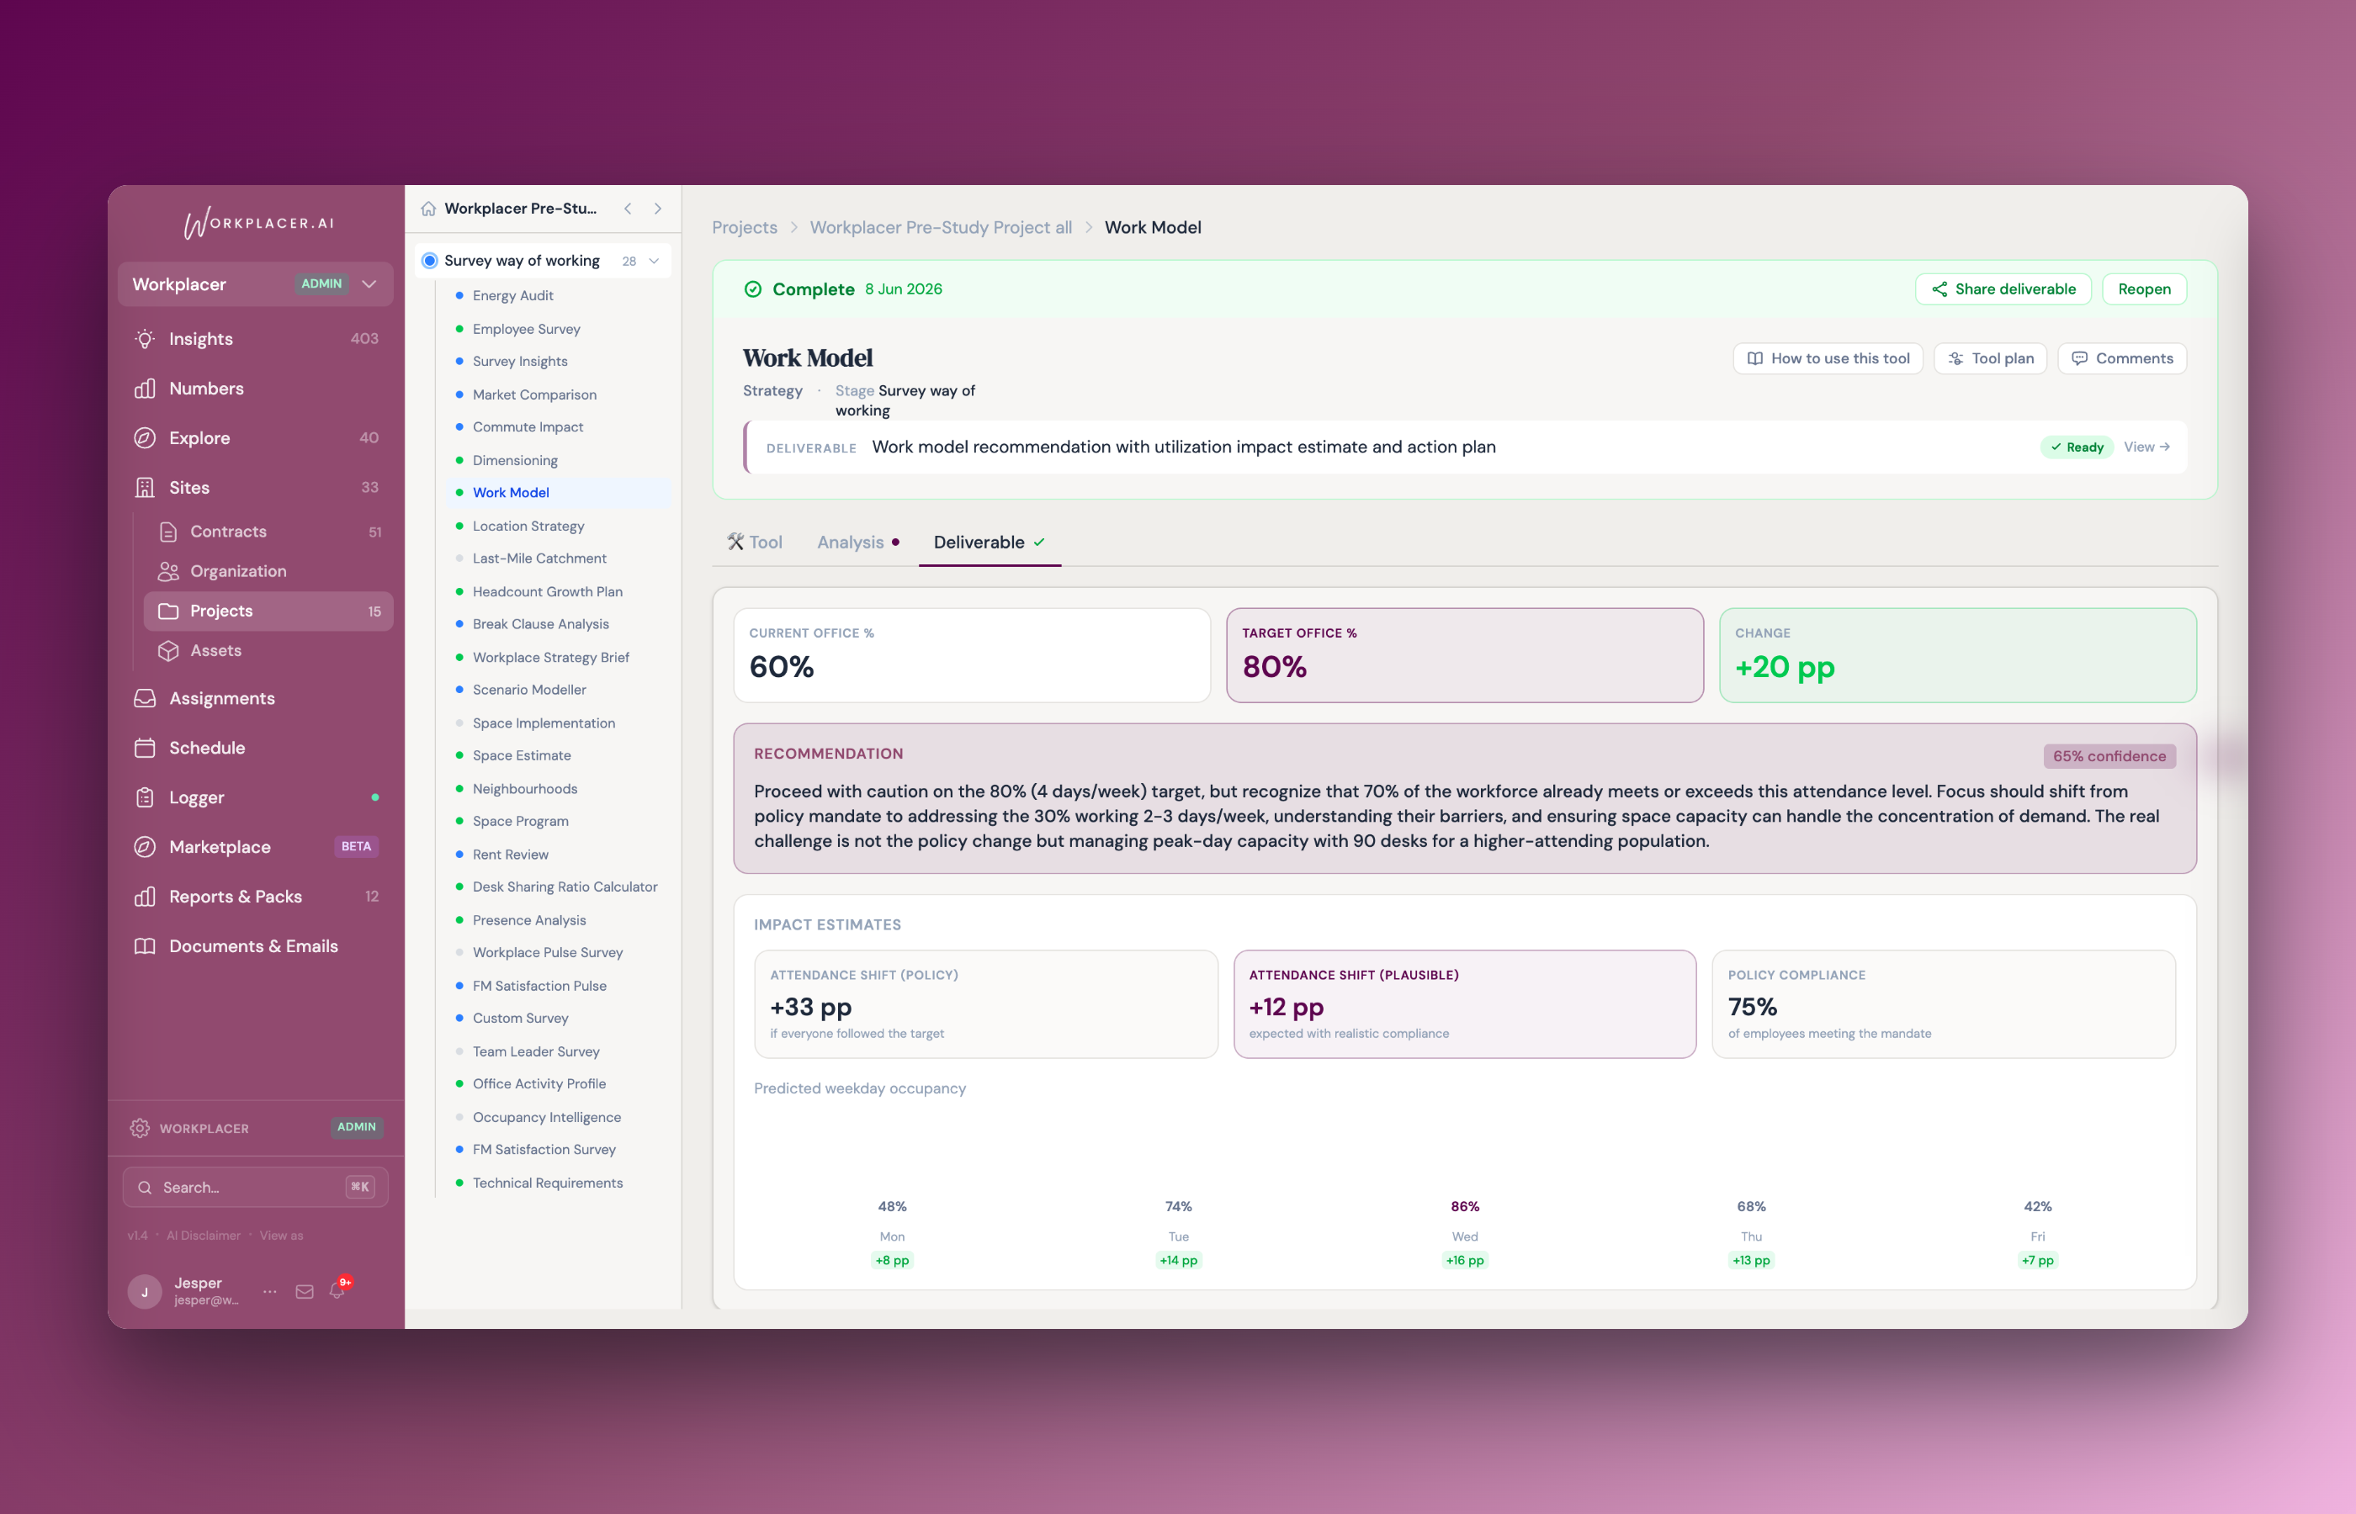
Task: Click the Sites building icon
Action: pos(145,488)
